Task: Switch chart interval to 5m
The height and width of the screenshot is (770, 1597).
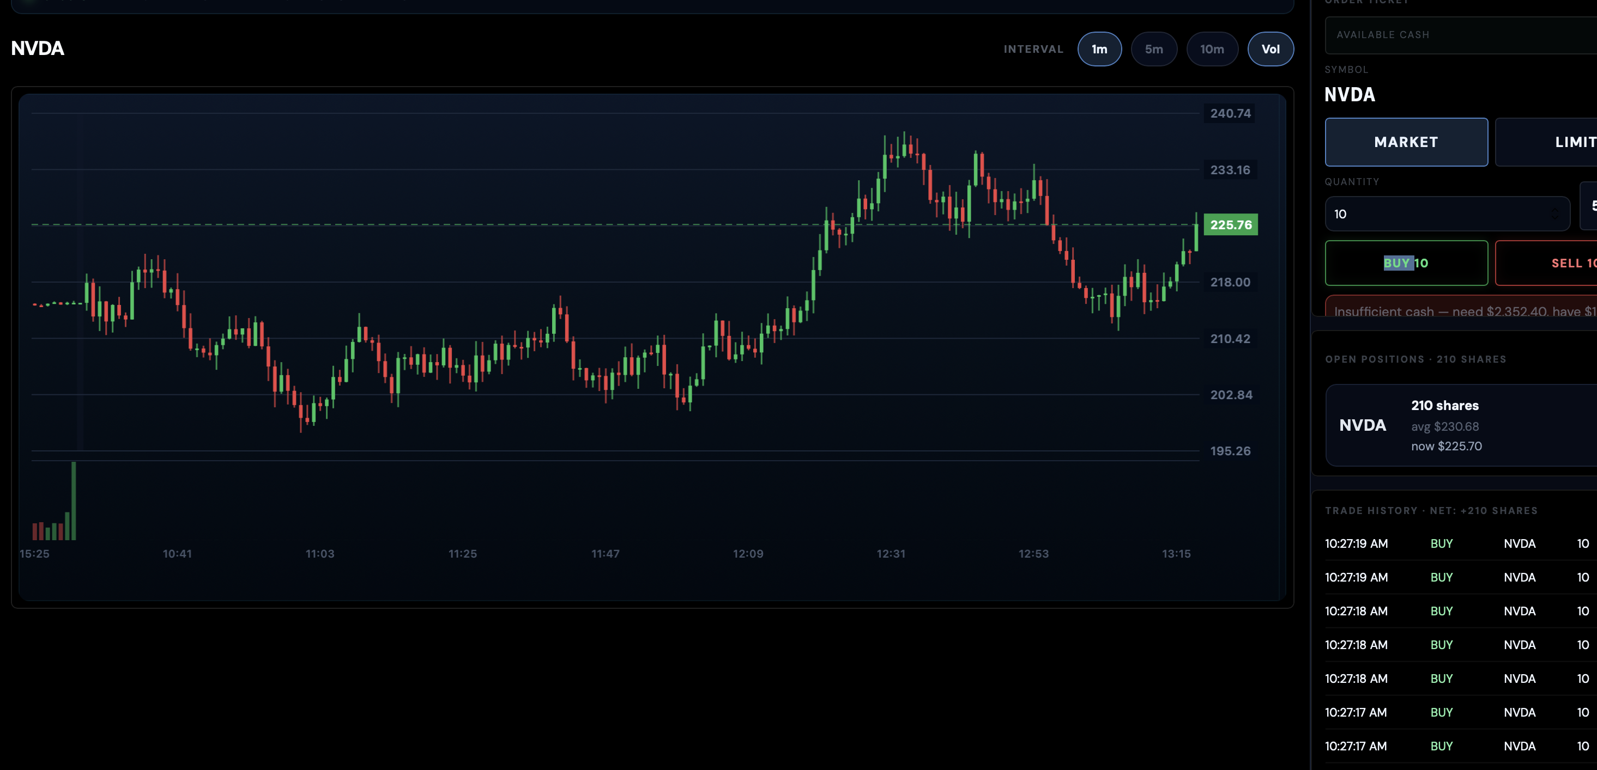Action: [1153, 49]
